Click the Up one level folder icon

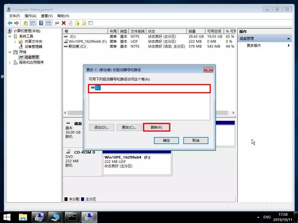(x=26, y=23)
